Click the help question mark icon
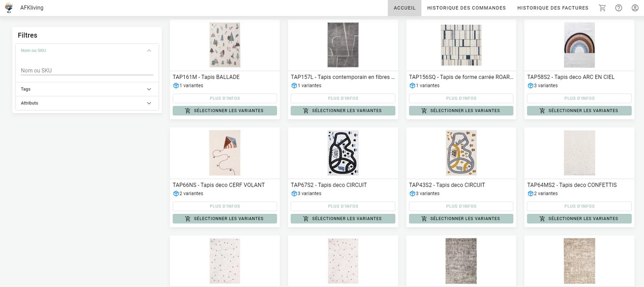The height and width of the screenshot is (287, 644). (x=619, y=8)
